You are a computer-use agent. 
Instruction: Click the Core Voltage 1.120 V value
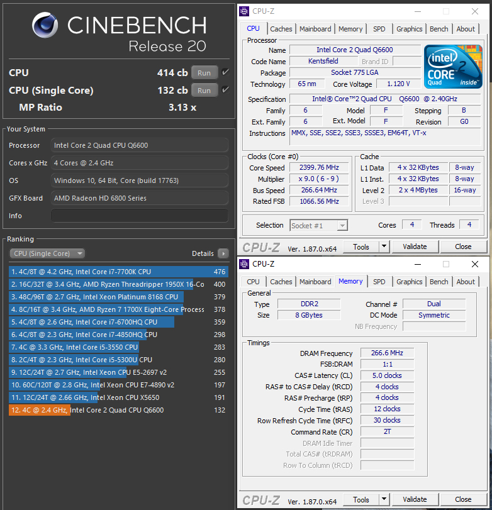pos(398,84)
